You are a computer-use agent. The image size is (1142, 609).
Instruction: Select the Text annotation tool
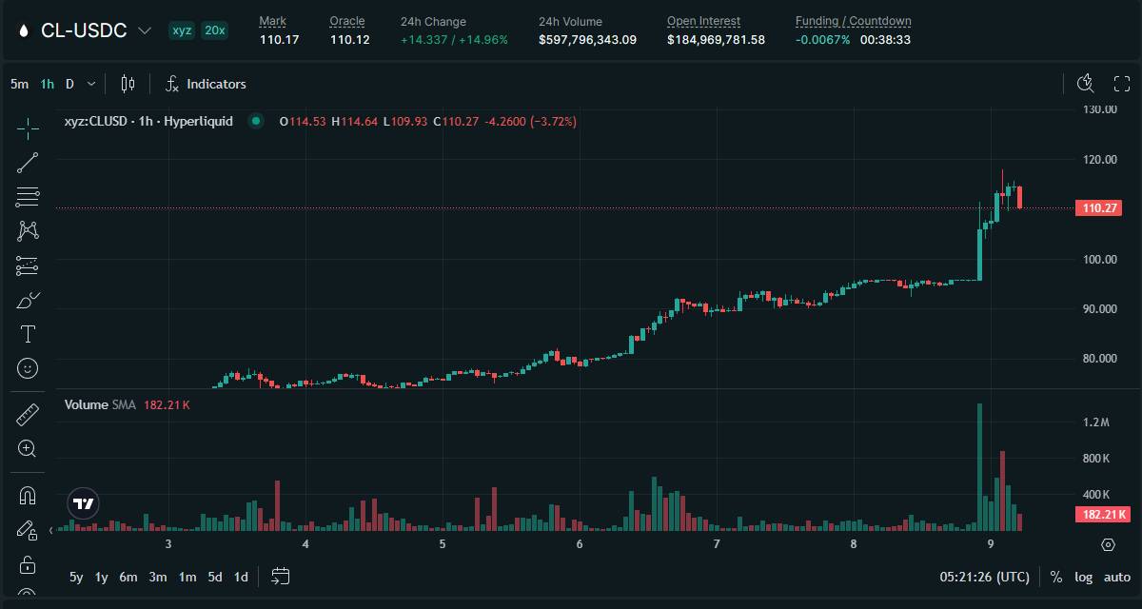click(x=28, y=334)
